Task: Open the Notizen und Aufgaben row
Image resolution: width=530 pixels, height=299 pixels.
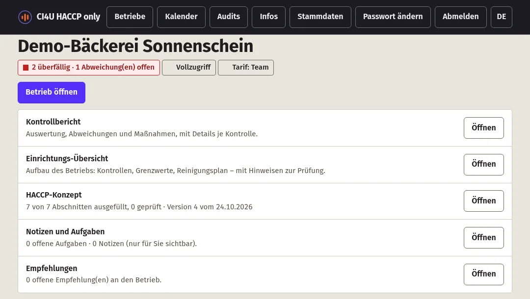Action: [x=484, y=238]
